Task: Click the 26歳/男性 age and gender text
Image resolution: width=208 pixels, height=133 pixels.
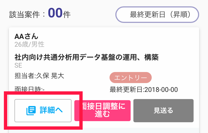Action: coord(29,44)
